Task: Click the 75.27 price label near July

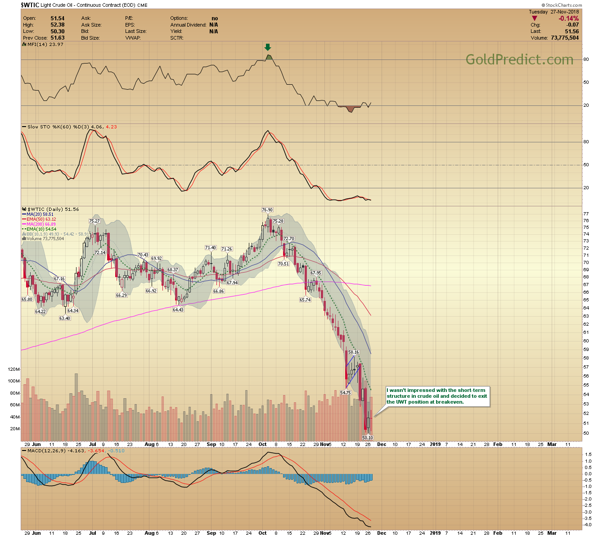Action: (94, 221)
